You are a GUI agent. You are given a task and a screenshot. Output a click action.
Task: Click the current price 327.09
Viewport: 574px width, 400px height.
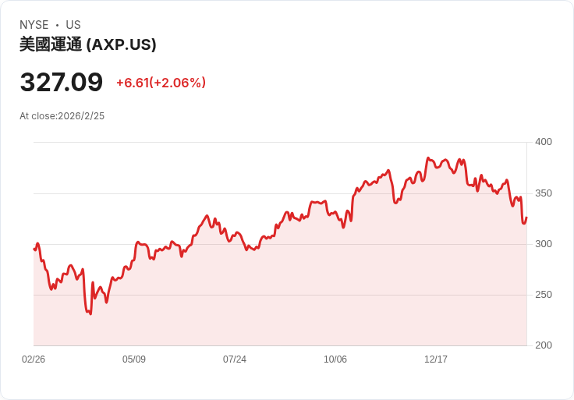pyautogui.click(x=62, y=82)
